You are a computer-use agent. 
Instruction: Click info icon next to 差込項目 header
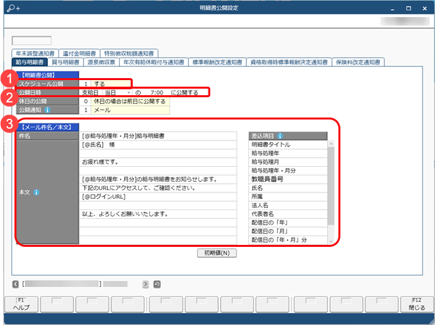pyautogui.click(x=280, y=136)
